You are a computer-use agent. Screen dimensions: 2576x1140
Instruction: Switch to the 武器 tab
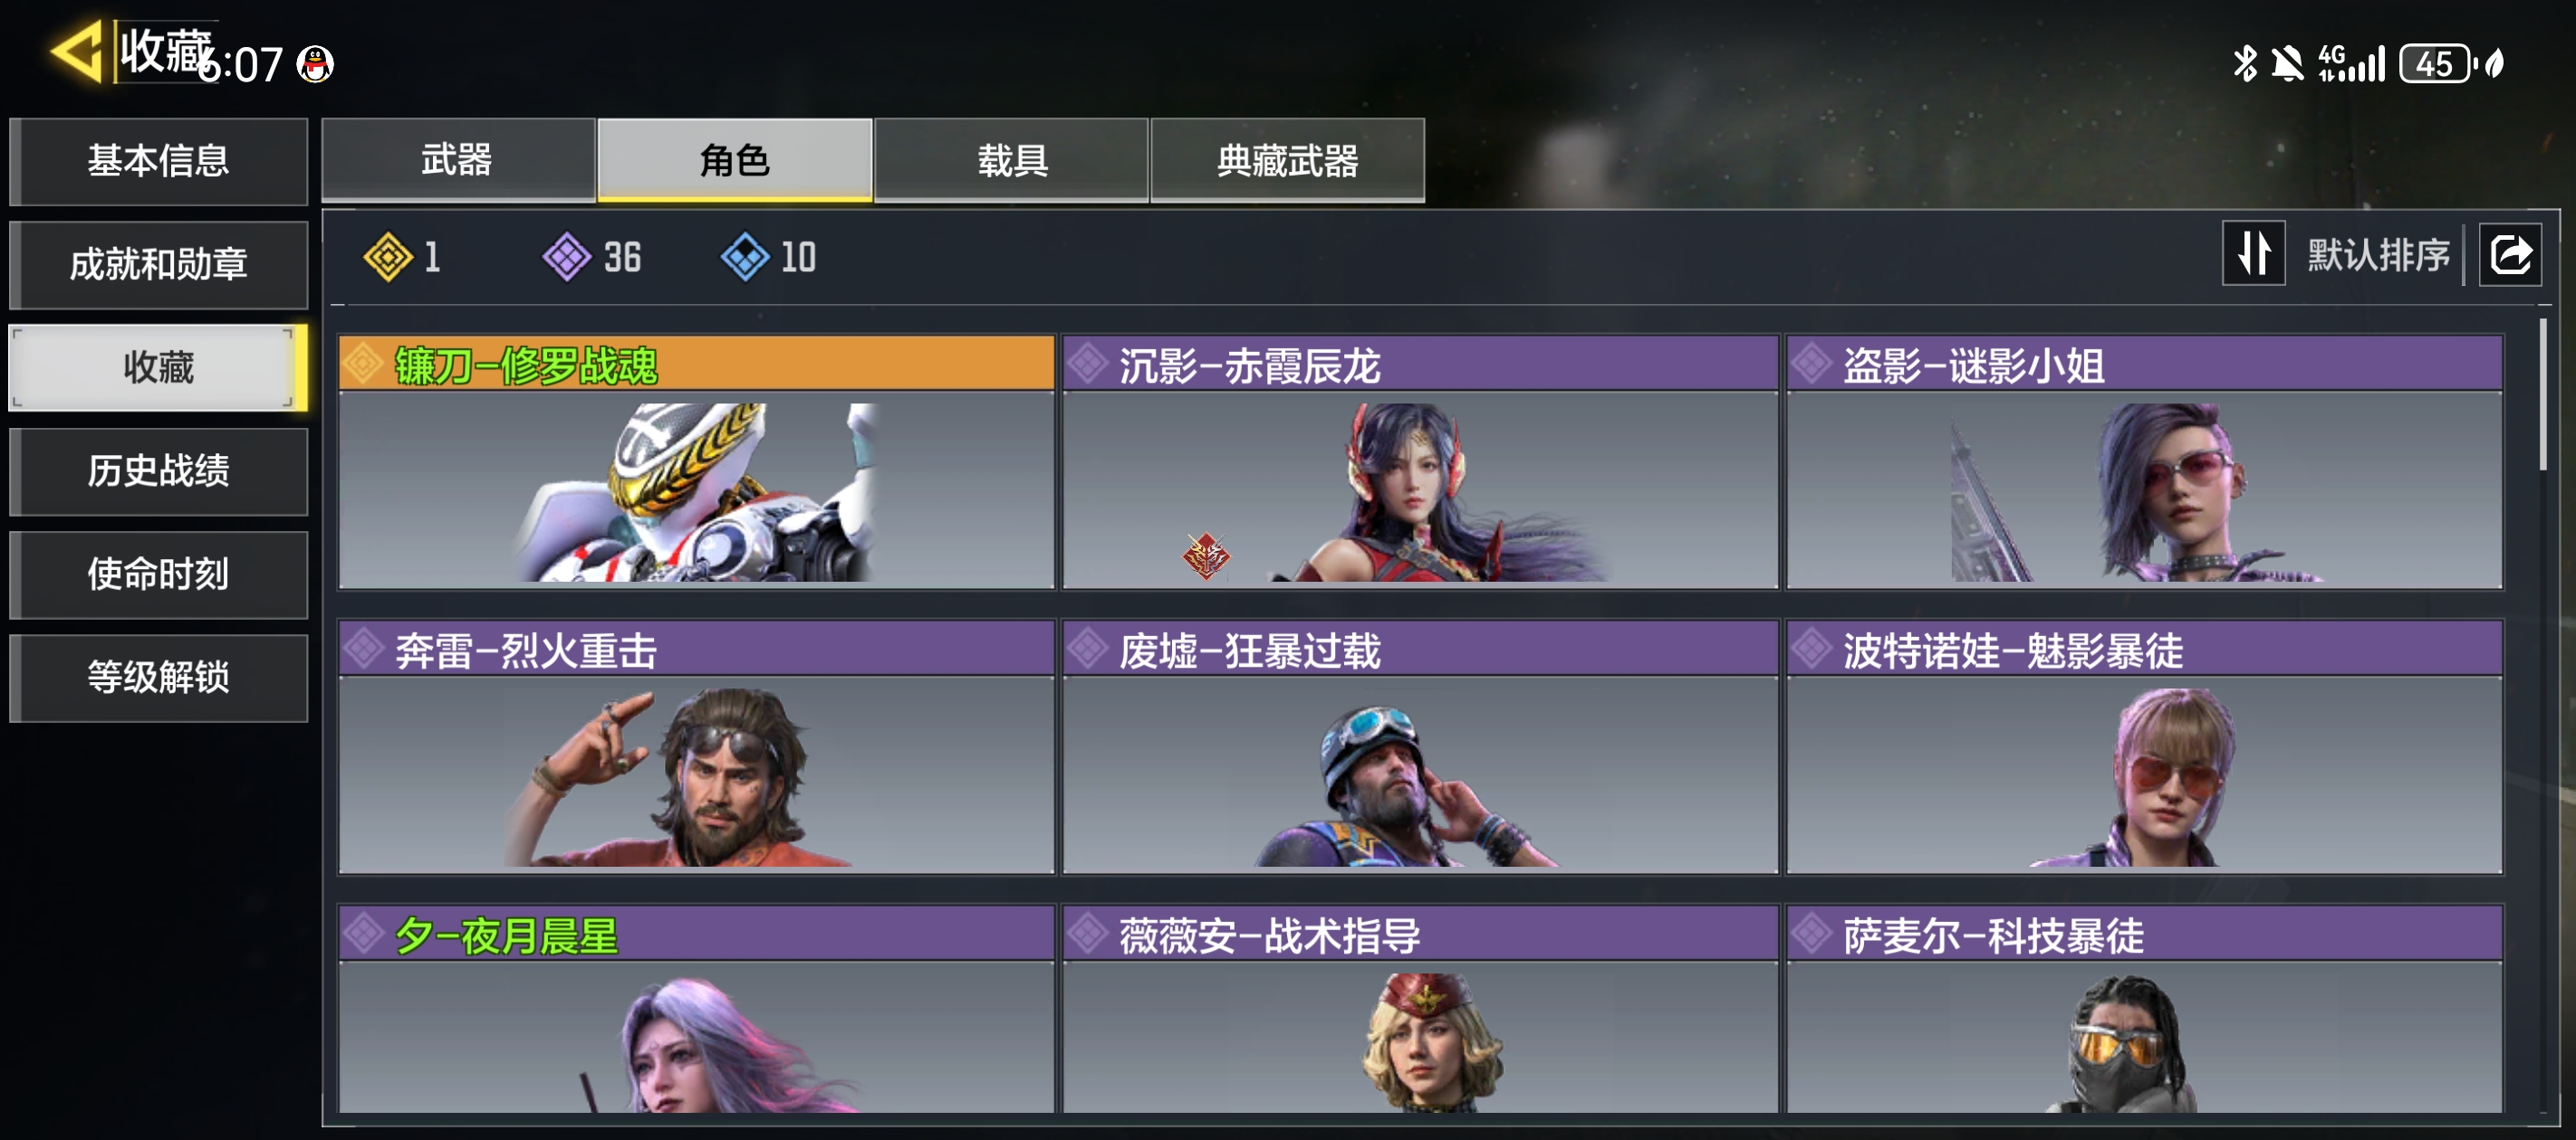click(x=458, y=160)
